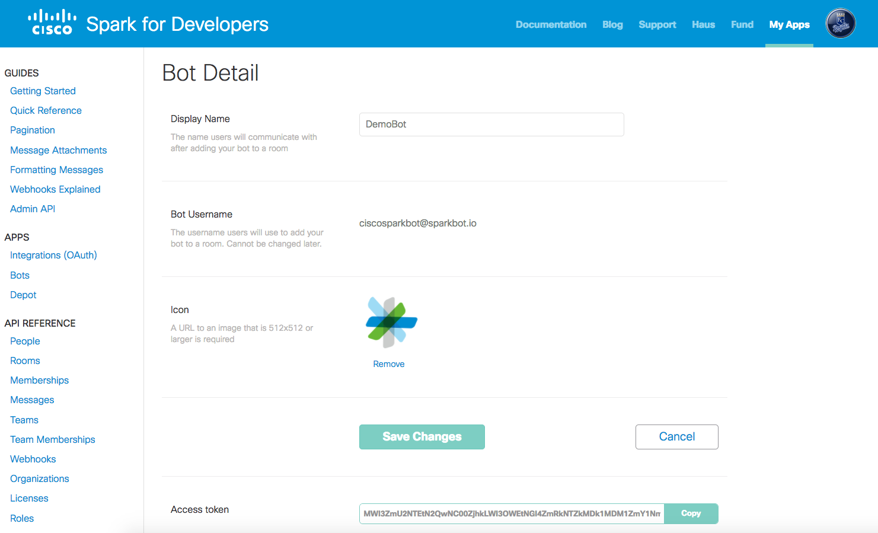Click the bot's Spark icon image

(391, 322)
